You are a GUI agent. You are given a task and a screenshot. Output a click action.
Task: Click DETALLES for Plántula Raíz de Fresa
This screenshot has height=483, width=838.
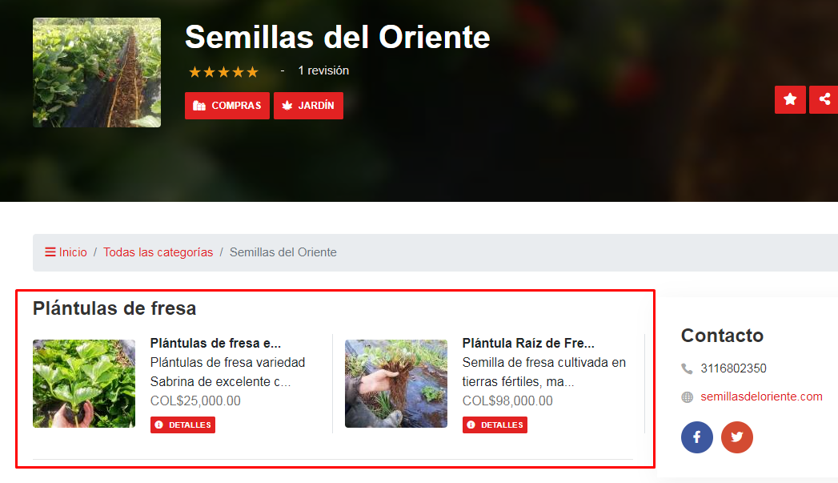pos(495,425)
